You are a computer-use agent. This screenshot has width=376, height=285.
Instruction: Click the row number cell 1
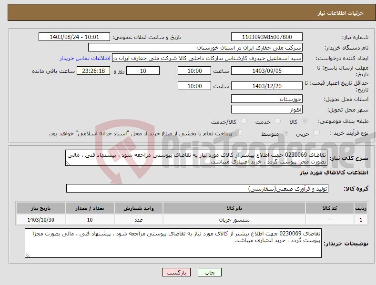pyautogui.click(x=361, y=220)
